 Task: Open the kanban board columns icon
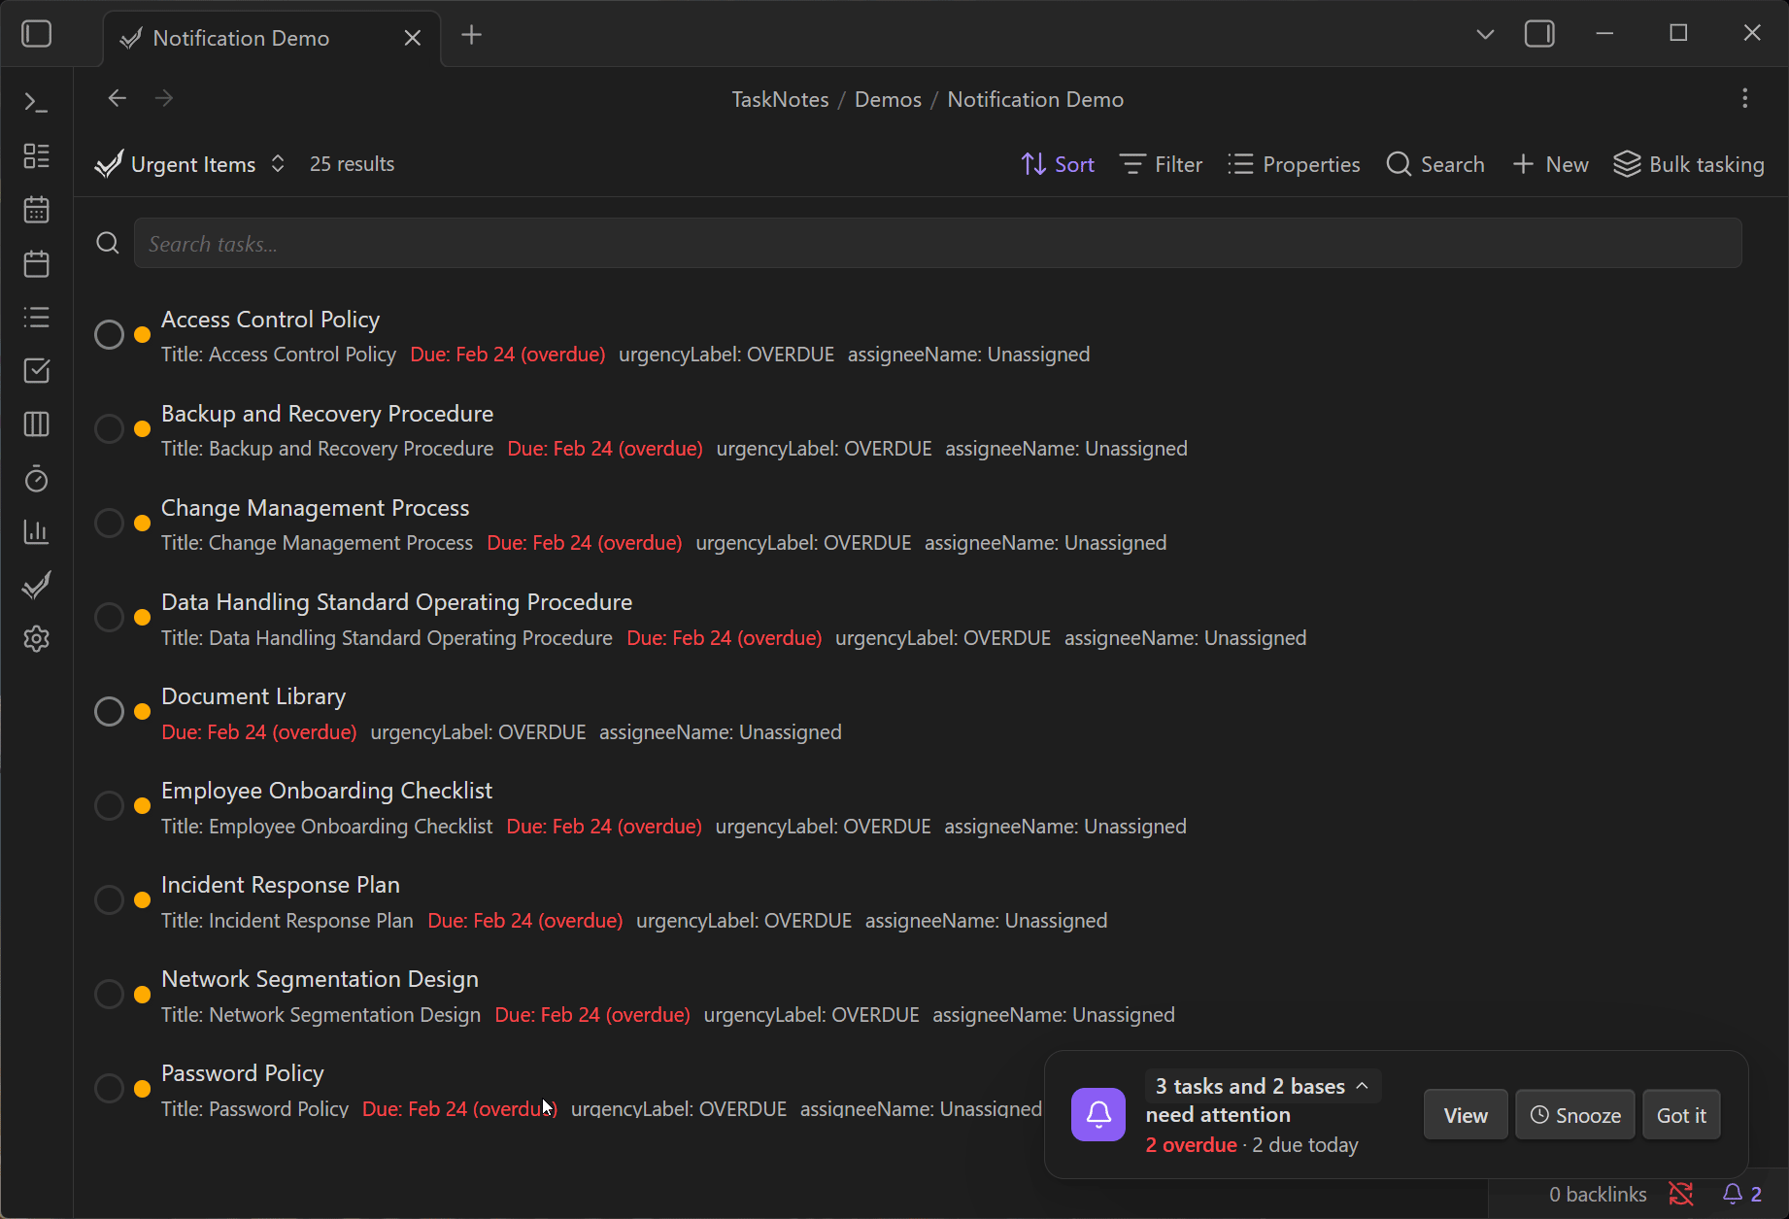click(x=36, y=424)
